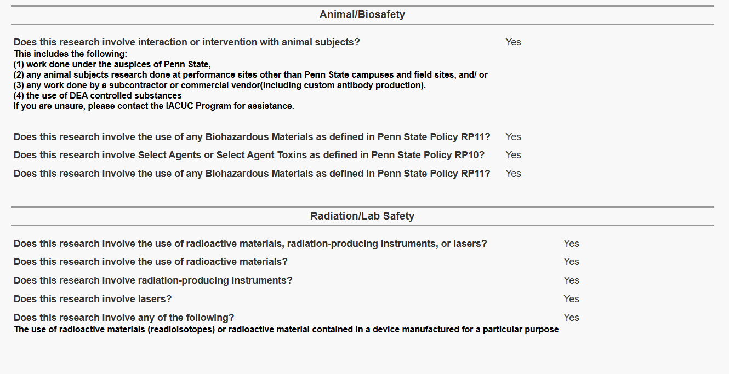Click the 'any of the following' question
This screenshot has width=729, height=374.
(x=124, y=318)
